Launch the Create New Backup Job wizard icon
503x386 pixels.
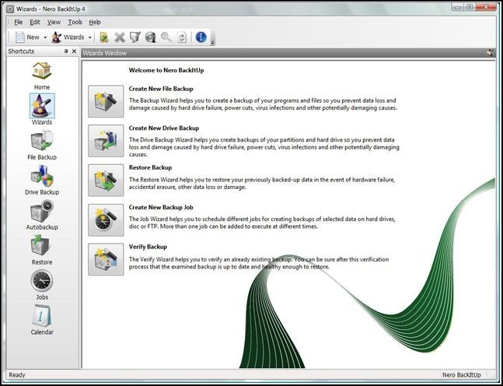(106, 220)
